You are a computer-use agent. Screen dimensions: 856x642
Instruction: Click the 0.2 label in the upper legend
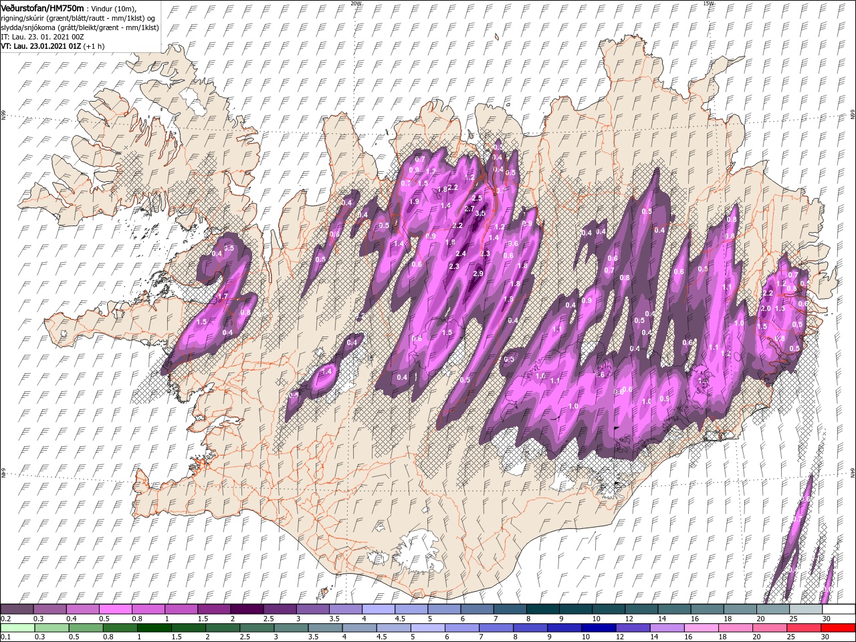click(x=5, y=619)
